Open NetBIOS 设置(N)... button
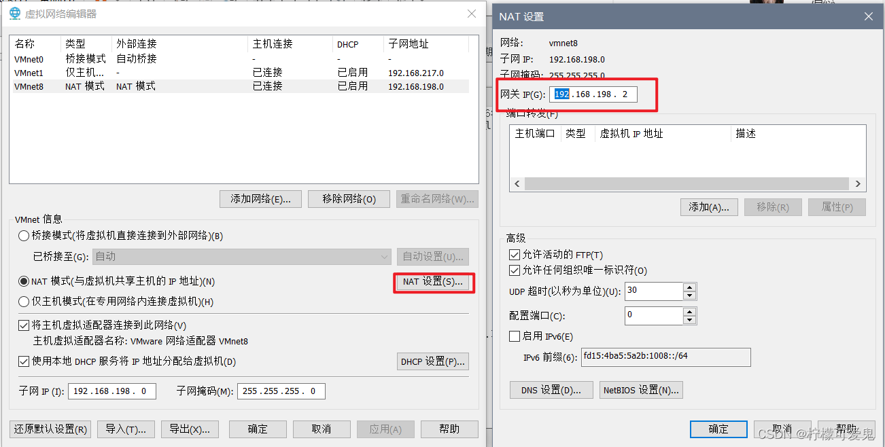Image resolution: width=885 pixels, height=447 pixels. pyautogui.click(x=641, y=390)
